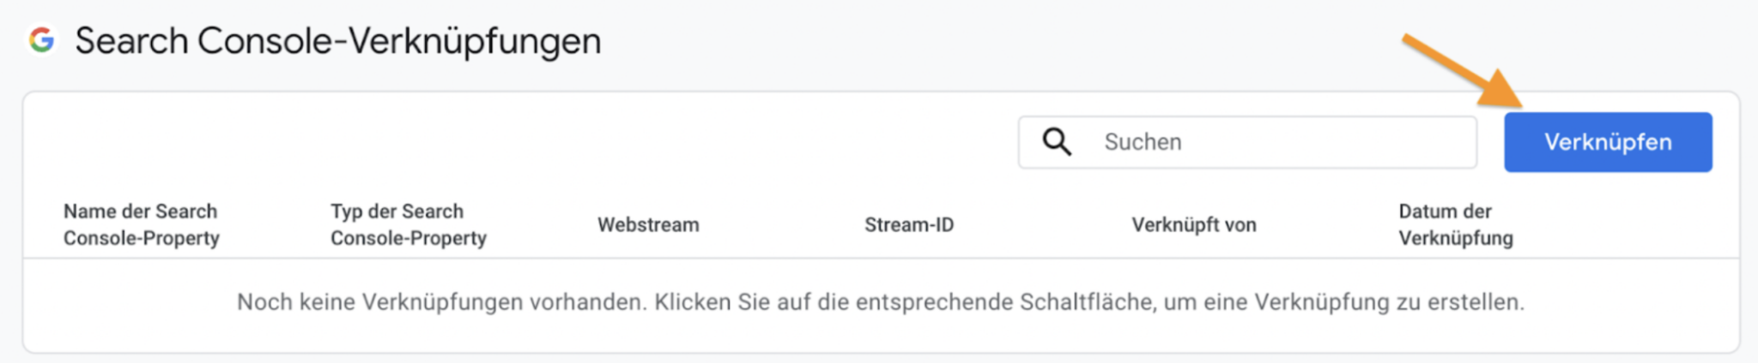Click the blank card area left of the search box

click(x=515, y=142)
